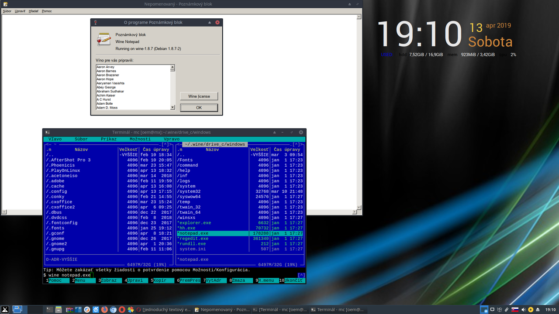Click the command line [^] history button
The height and width of the screenshot is (314, 559).
point(301,275)
